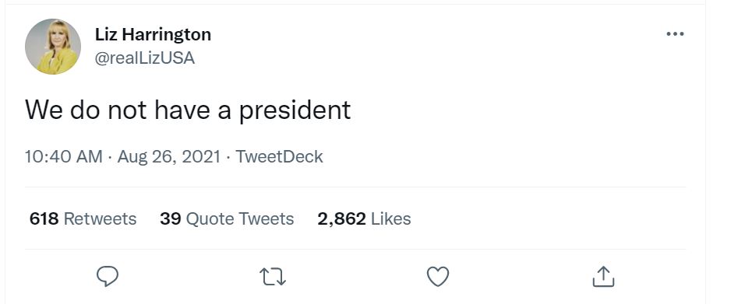Click the 2,862 like count number

pos(341,219)
